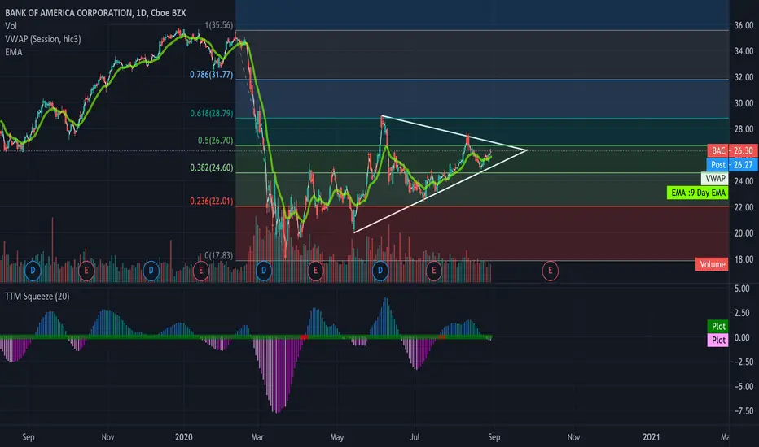
Task: Click the Mar label on time axis
Action: (x=257, y=437)
